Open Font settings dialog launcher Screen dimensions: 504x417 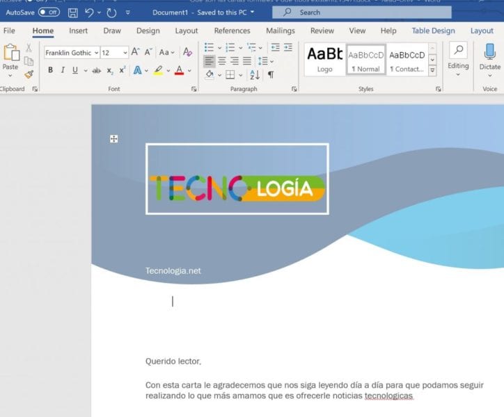click(x=194, y=89)
